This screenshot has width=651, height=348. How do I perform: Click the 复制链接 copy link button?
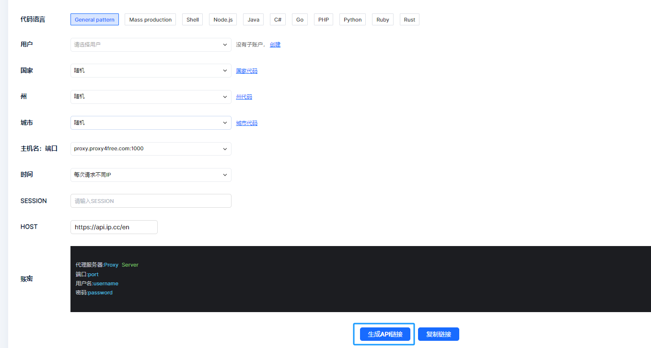(x=438, y=334)
